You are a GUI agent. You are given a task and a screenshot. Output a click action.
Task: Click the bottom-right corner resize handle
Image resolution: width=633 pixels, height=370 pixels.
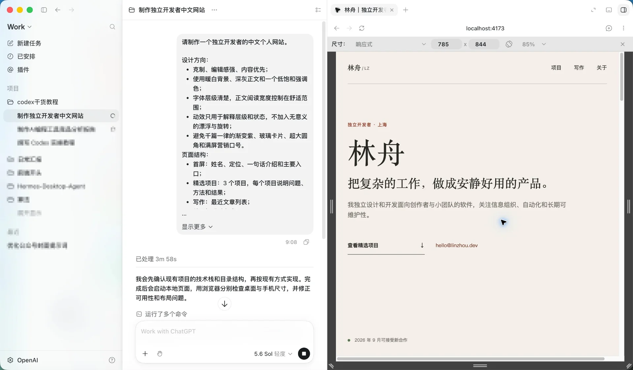629,366
